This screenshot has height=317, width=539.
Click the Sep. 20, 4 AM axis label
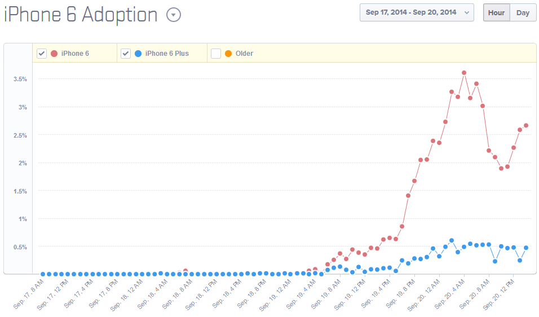[450, 294]
